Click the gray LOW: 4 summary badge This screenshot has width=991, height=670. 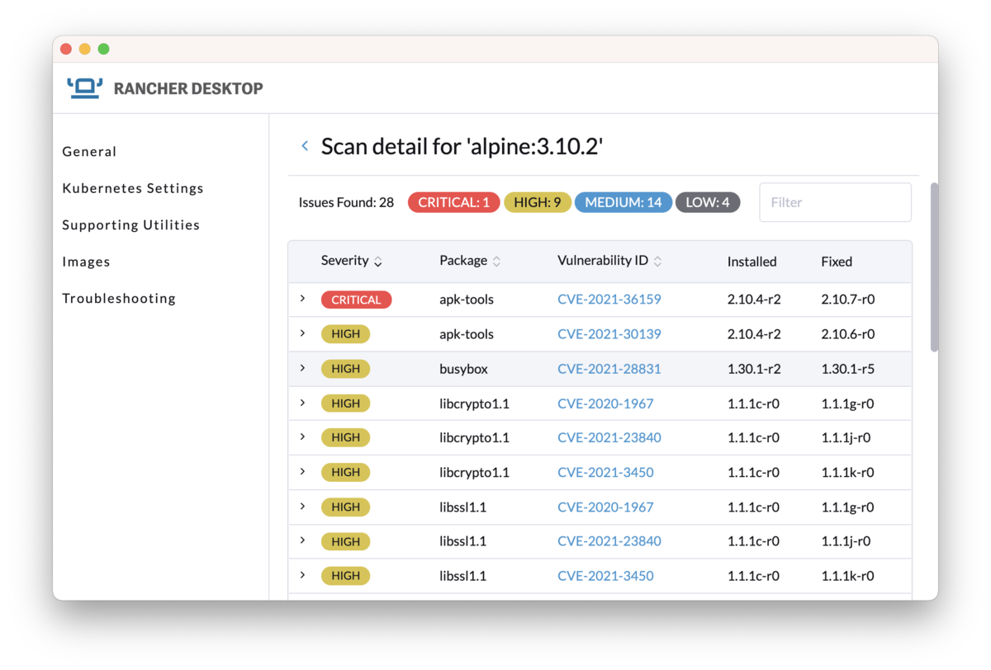pyautogui.click(x=708, y=202)
